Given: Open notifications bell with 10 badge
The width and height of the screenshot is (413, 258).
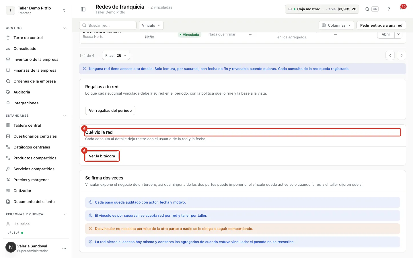Looking at the screenshot, I should coord(402,9).
